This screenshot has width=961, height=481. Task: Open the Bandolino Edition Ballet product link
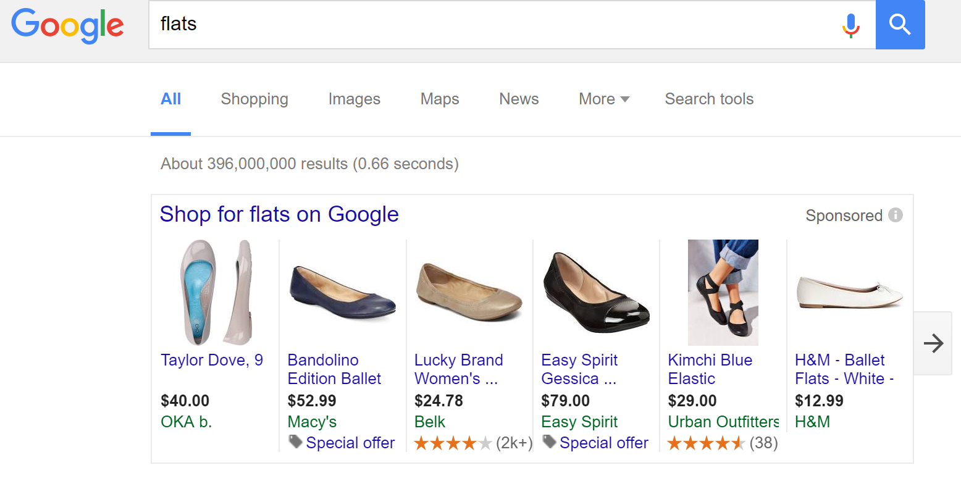point(334,369)
